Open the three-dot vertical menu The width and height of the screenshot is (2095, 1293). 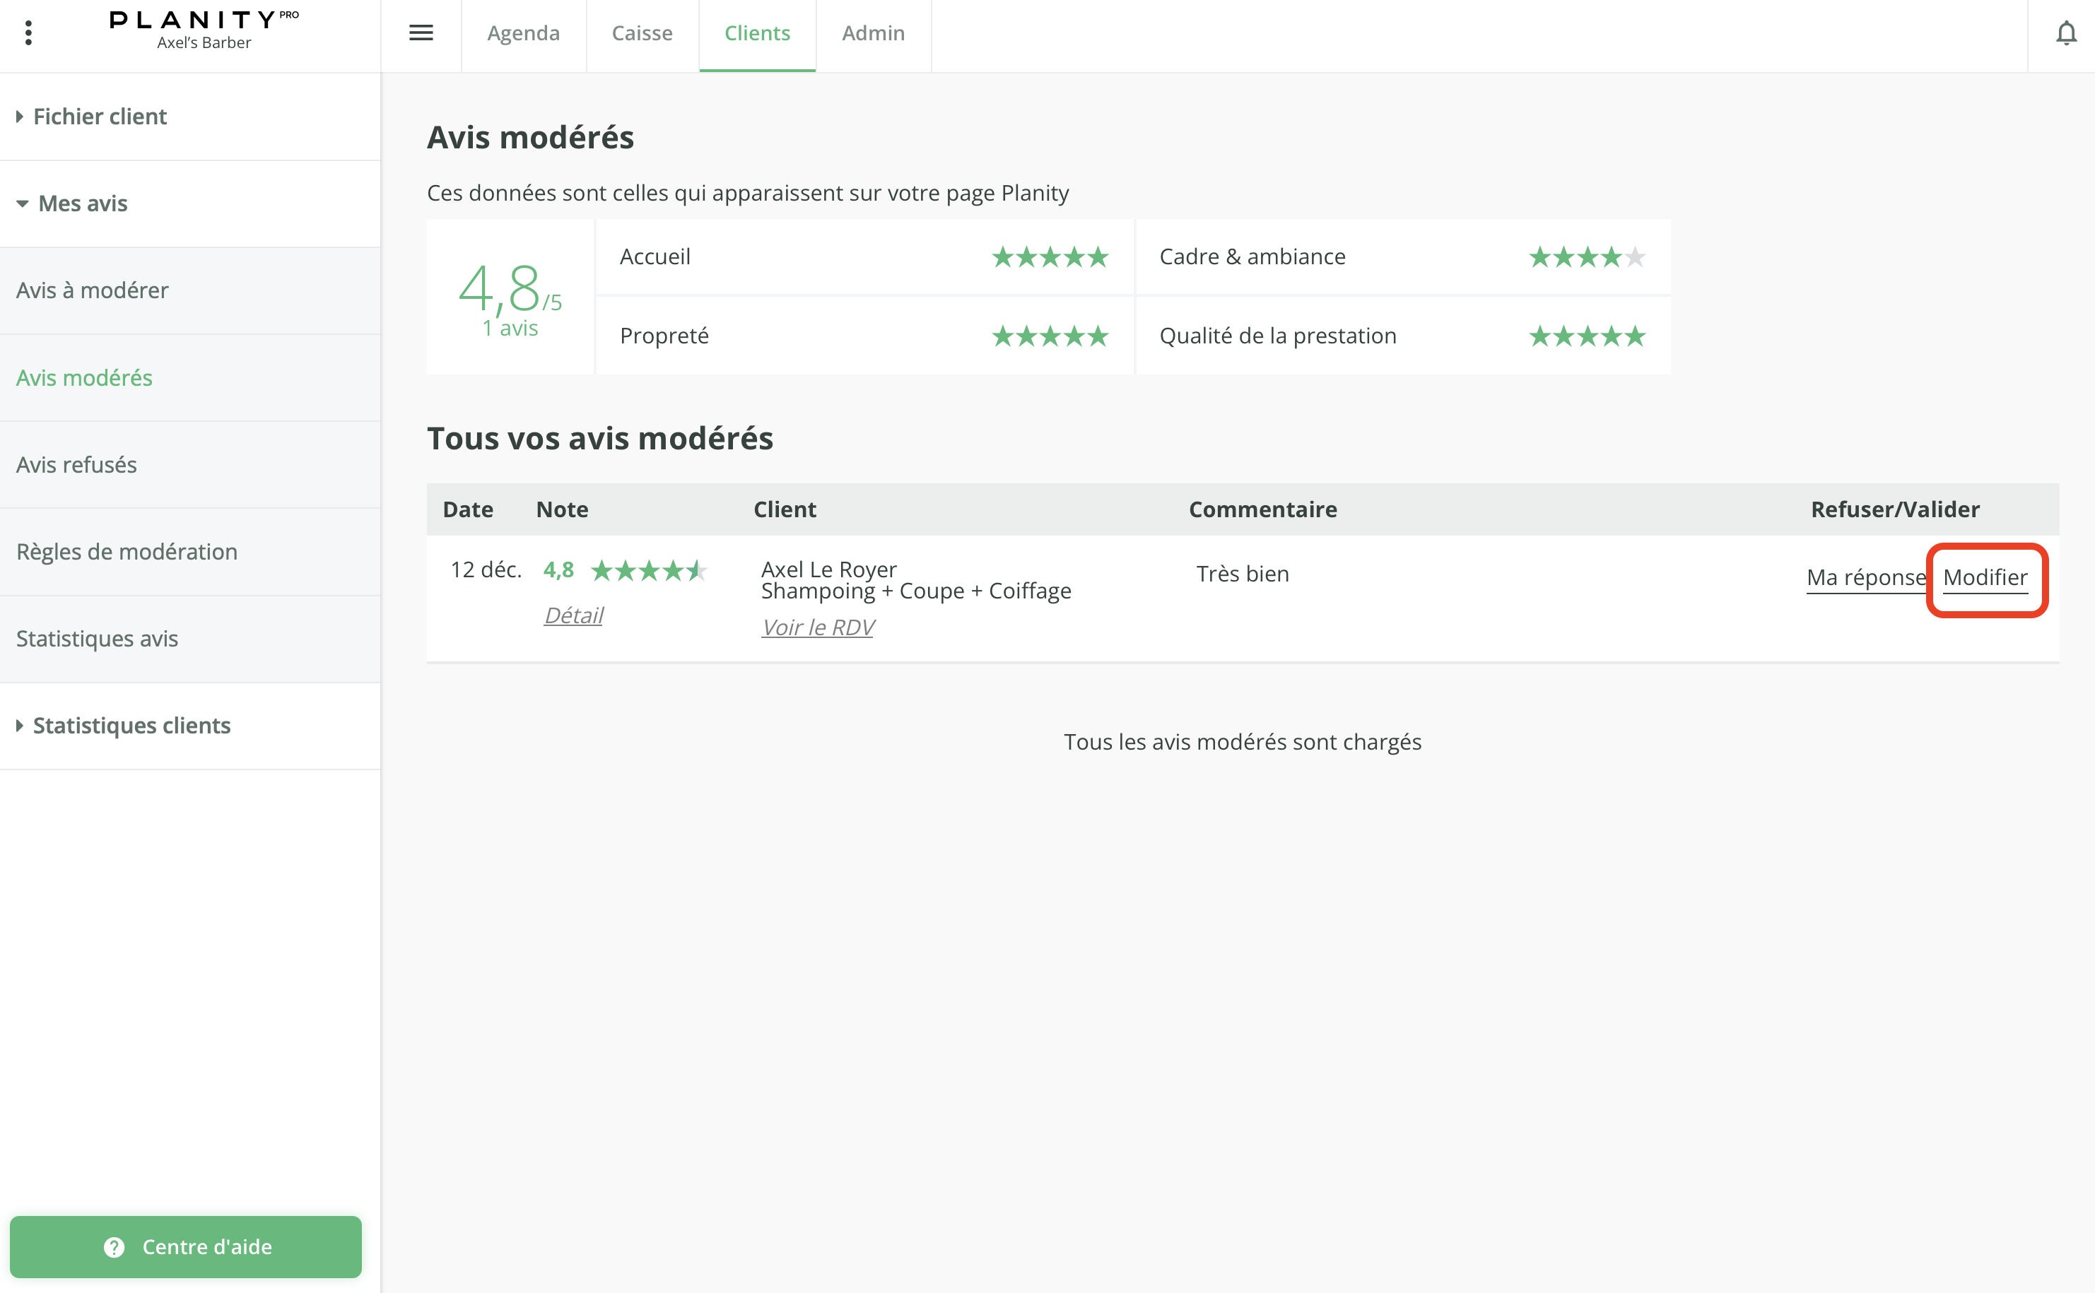click(x=28, y=33)
